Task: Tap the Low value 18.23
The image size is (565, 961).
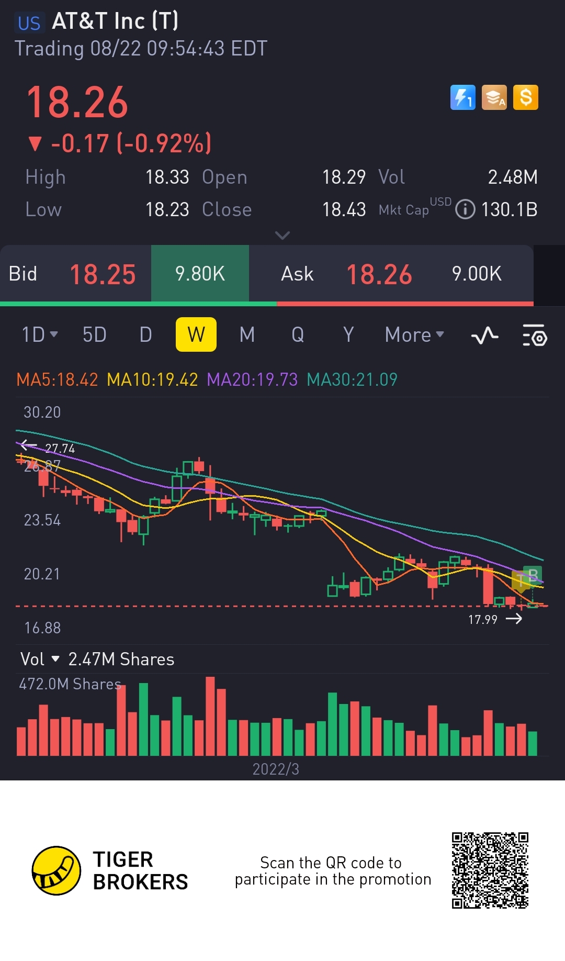Action: coord(167,210)
